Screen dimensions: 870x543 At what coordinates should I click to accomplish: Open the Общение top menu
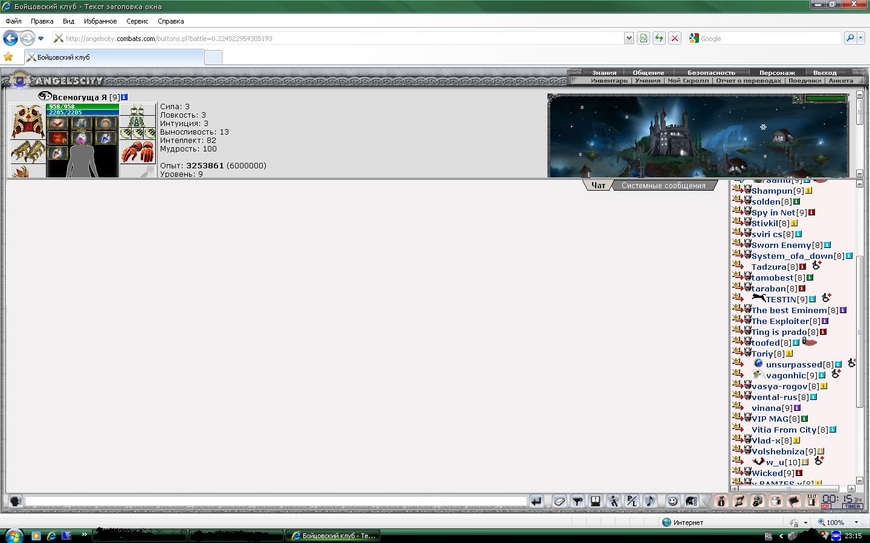tap(648, 72)
